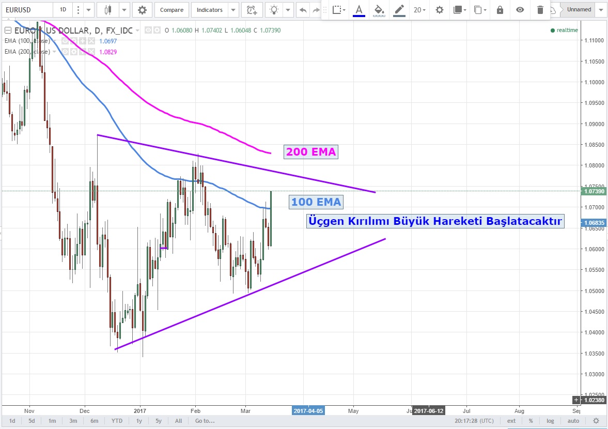Delete drawing with the trash icon
This screenshot has width=608, height=429.
click(x=540, y=10)
